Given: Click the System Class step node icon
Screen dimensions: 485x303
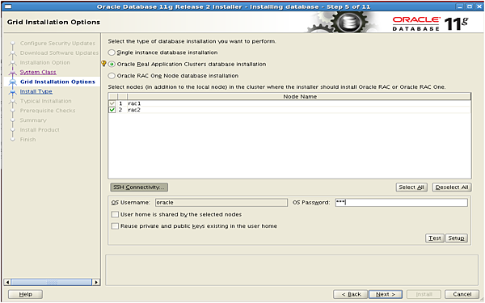Looking at the screenshot, I should tap(13, 73).
